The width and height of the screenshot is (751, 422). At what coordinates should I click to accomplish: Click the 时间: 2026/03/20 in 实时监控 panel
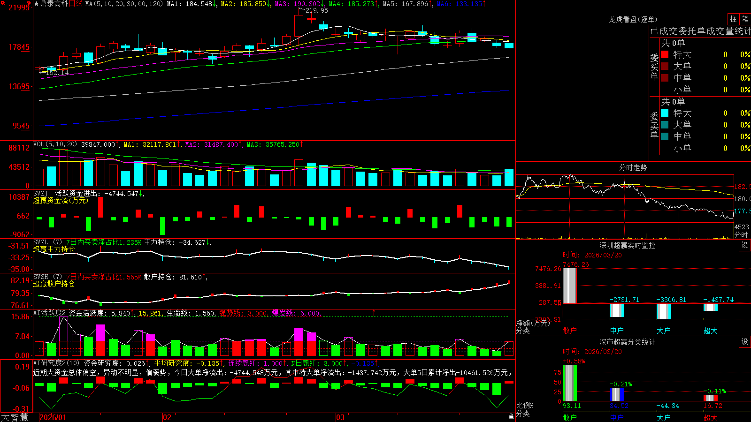point(592,255)
